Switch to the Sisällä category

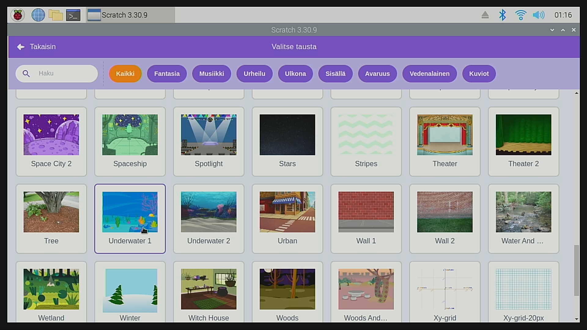tap(335, 74)
